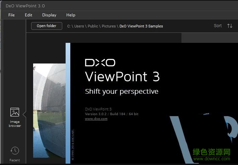Image resolution: width=238 pixels, height=165 pixels.
Task: Click the Public breadcrumb in path
Action: tap(93, 26)
